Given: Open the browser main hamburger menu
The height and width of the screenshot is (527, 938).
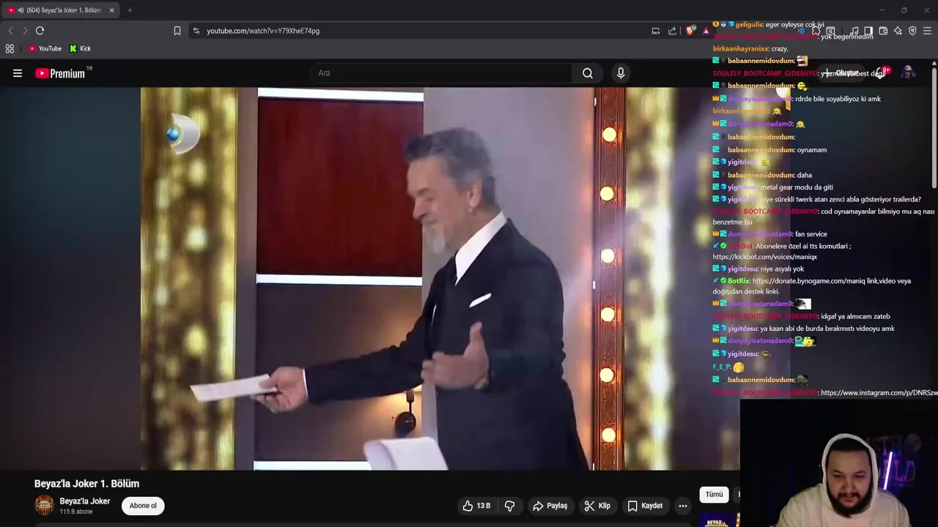Looking at the screenshot, I should 927,31.
